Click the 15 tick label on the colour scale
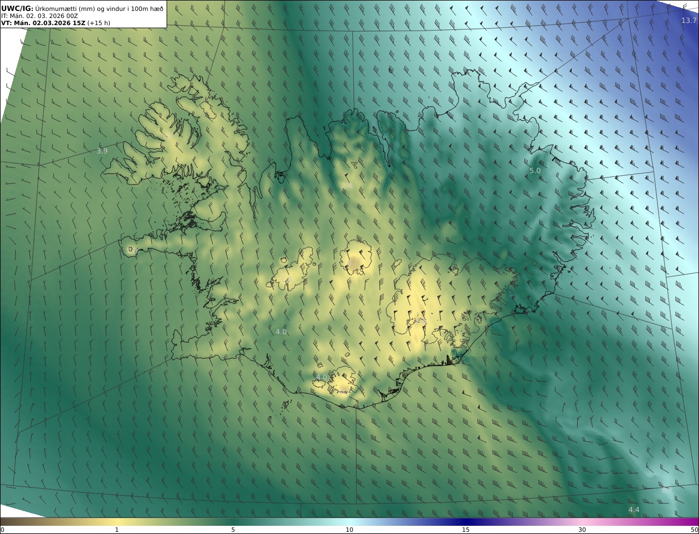Viewport: 699px width, 534px height. click(466, 530)
